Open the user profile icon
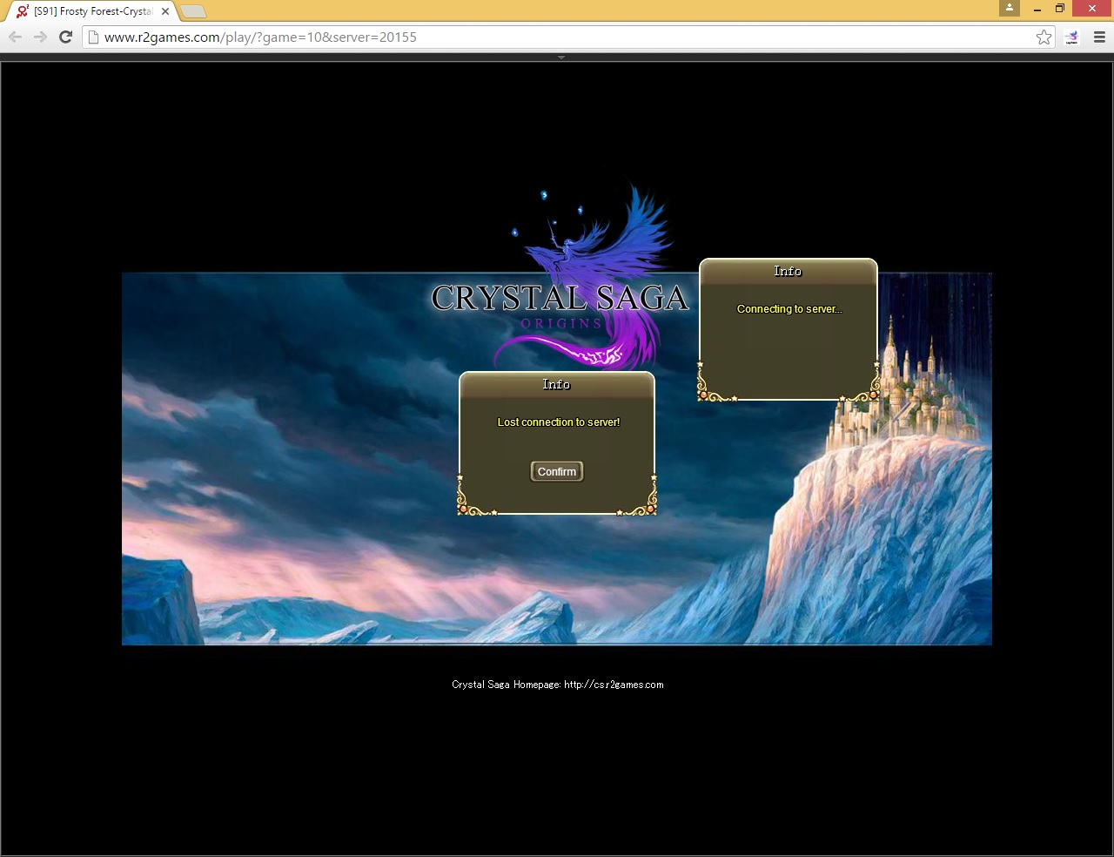This screenshot has height=857, width=1114. (1010, 8)
